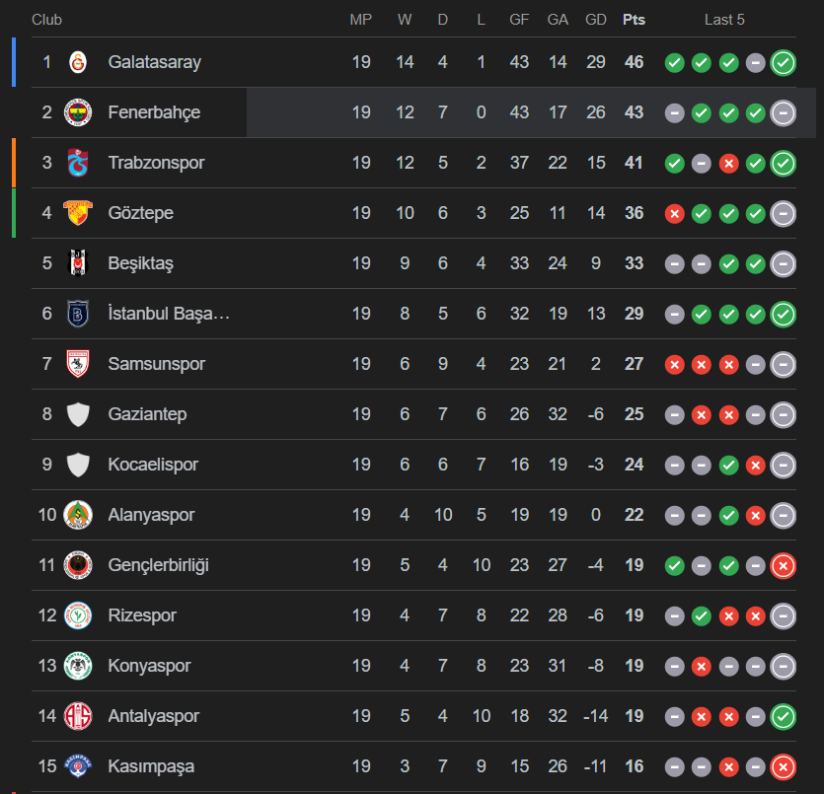
Task: Click Fenerbahçe's most recent draw indicator
Action: click(784, 113)
